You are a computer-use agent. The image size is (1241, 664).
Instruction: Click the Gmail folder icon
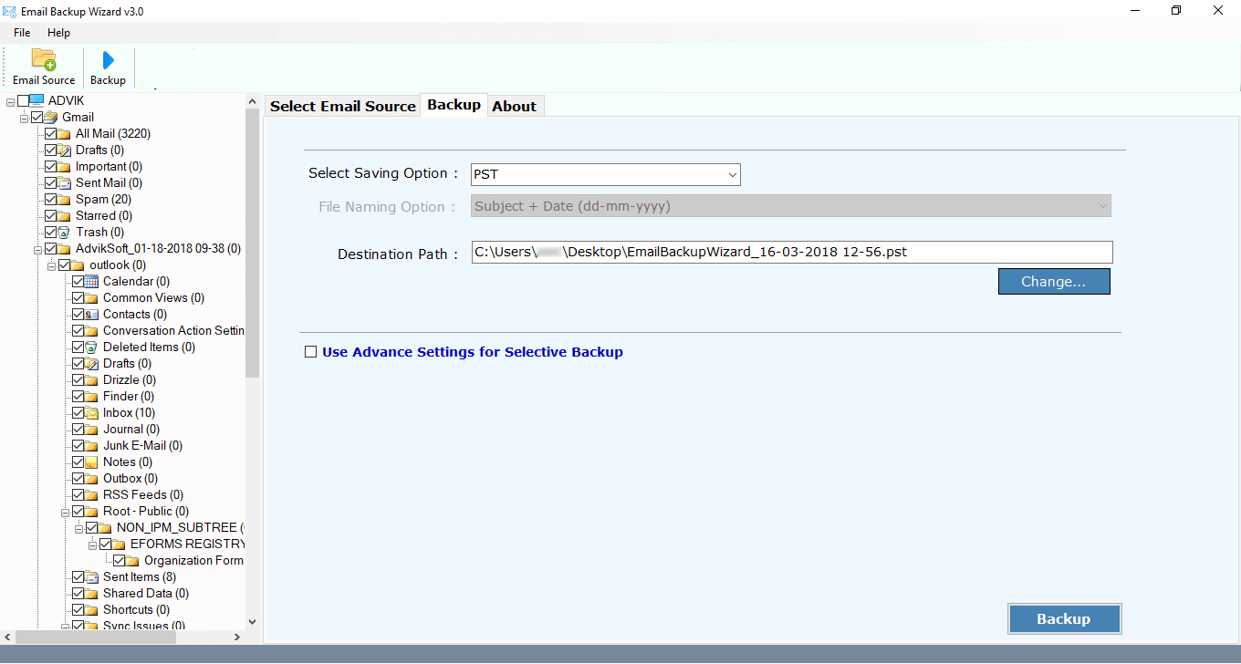(50, 117)
